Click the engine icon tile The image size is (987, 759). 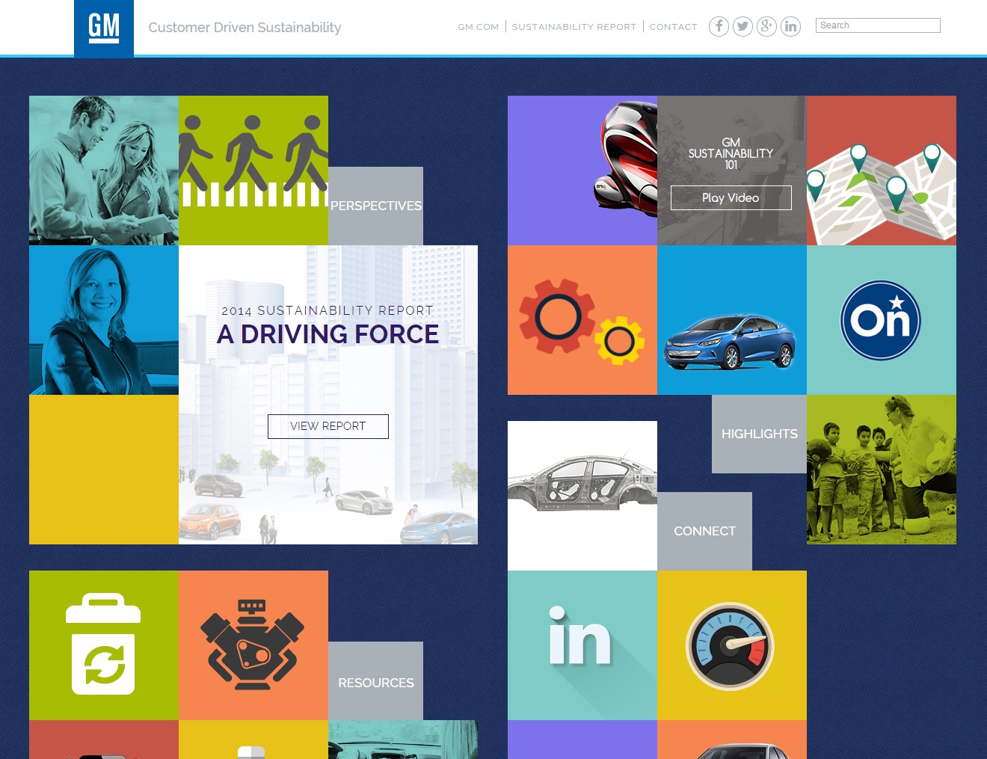tap(253, 645)
